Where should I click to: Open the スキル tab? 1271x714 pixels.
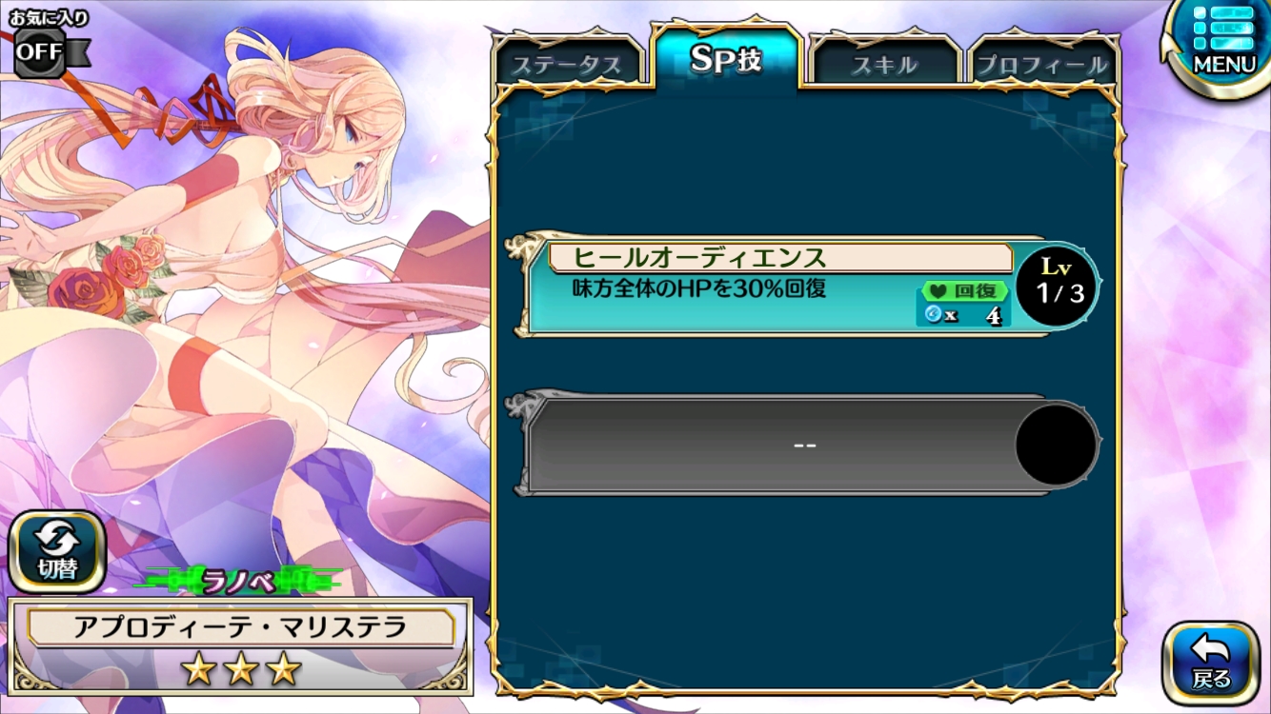(x=885, y=62)
